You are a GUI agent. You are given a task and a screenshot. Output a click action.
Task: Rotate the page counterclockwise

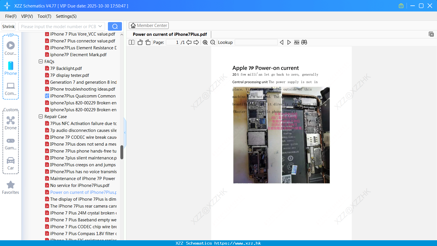coord(140,42)
